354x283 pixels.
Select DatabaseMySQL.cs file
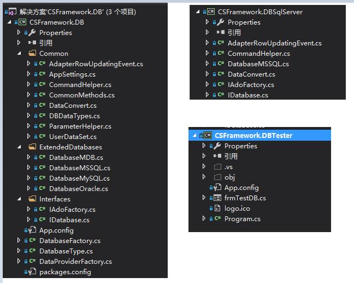coord(79,178)
